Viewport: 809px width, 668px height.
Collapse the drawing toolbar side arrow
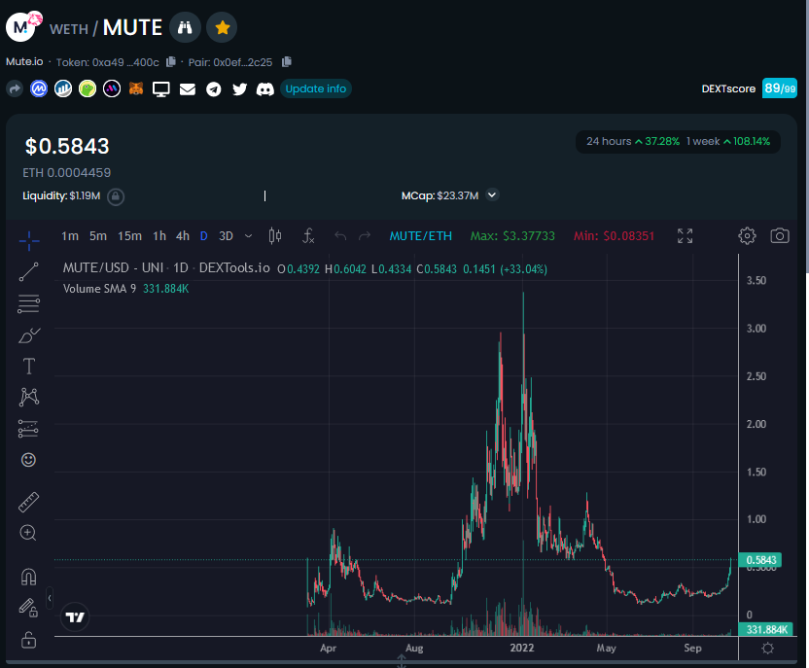click(x=50, y=598)
